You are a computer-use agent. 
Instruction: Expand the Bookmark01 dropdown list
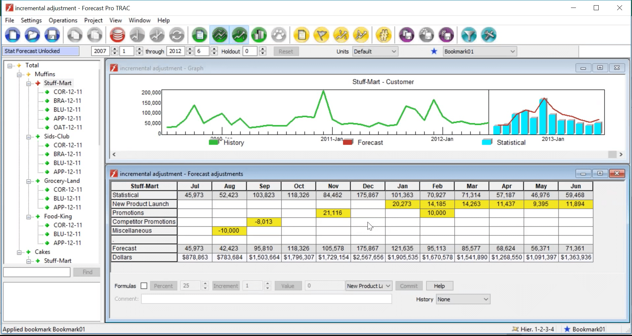[512, 51]
